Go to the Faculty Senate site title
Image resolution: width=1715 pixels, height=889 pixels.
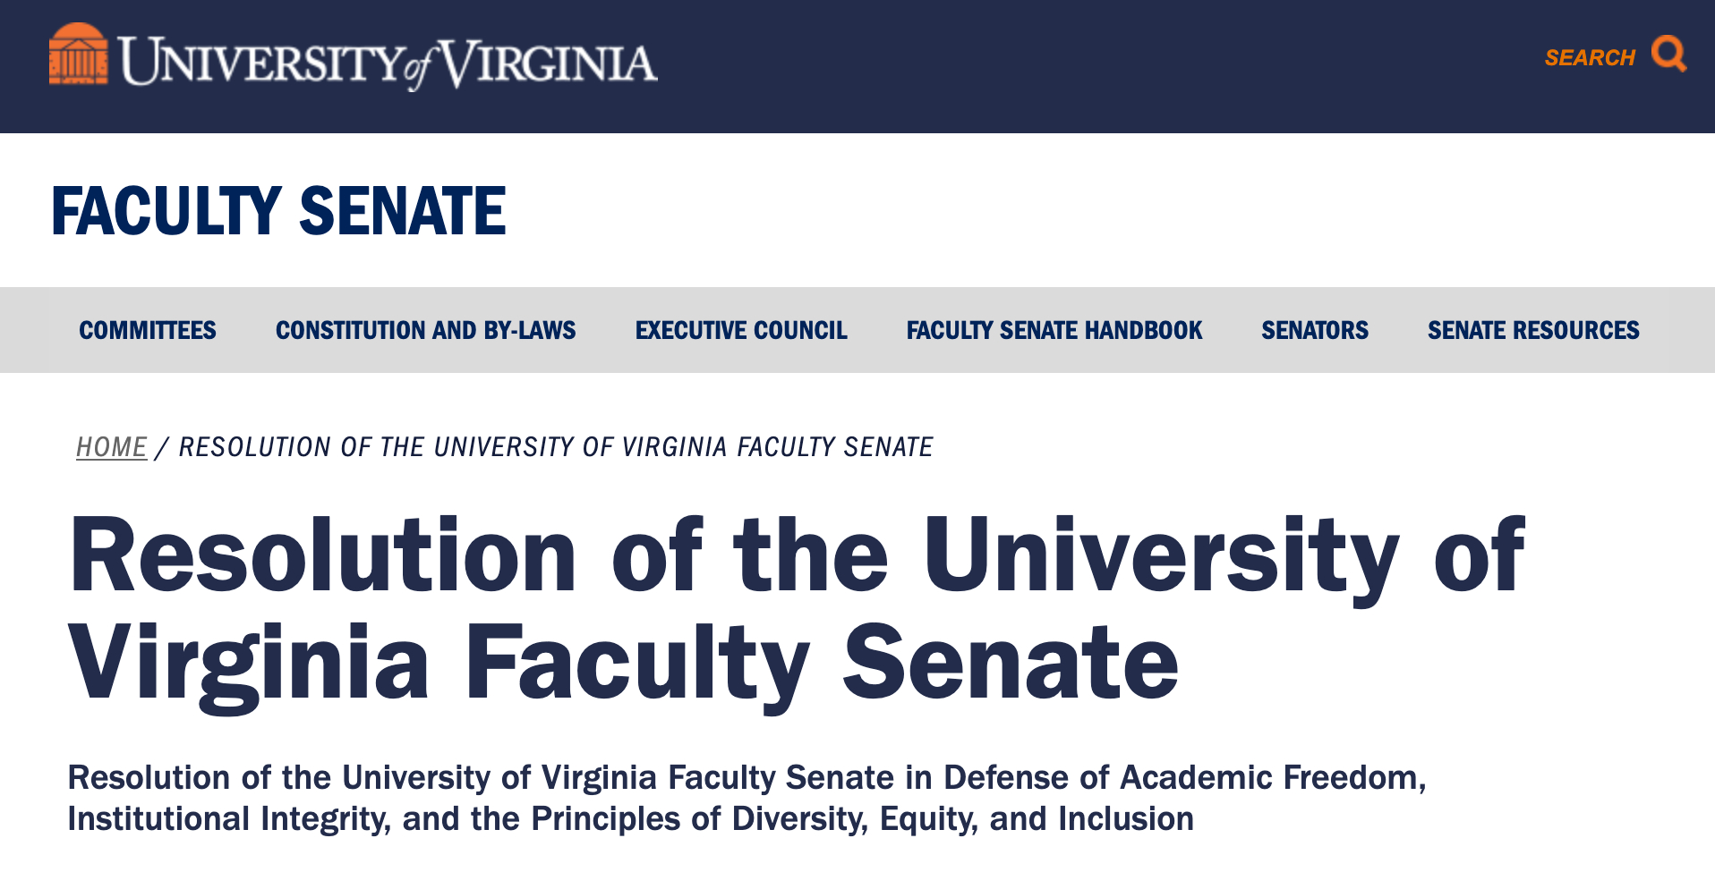point(278,211)
